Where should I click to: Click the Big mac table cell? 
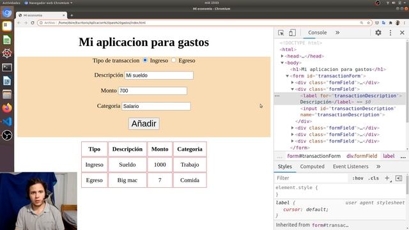tap(127, 180)
